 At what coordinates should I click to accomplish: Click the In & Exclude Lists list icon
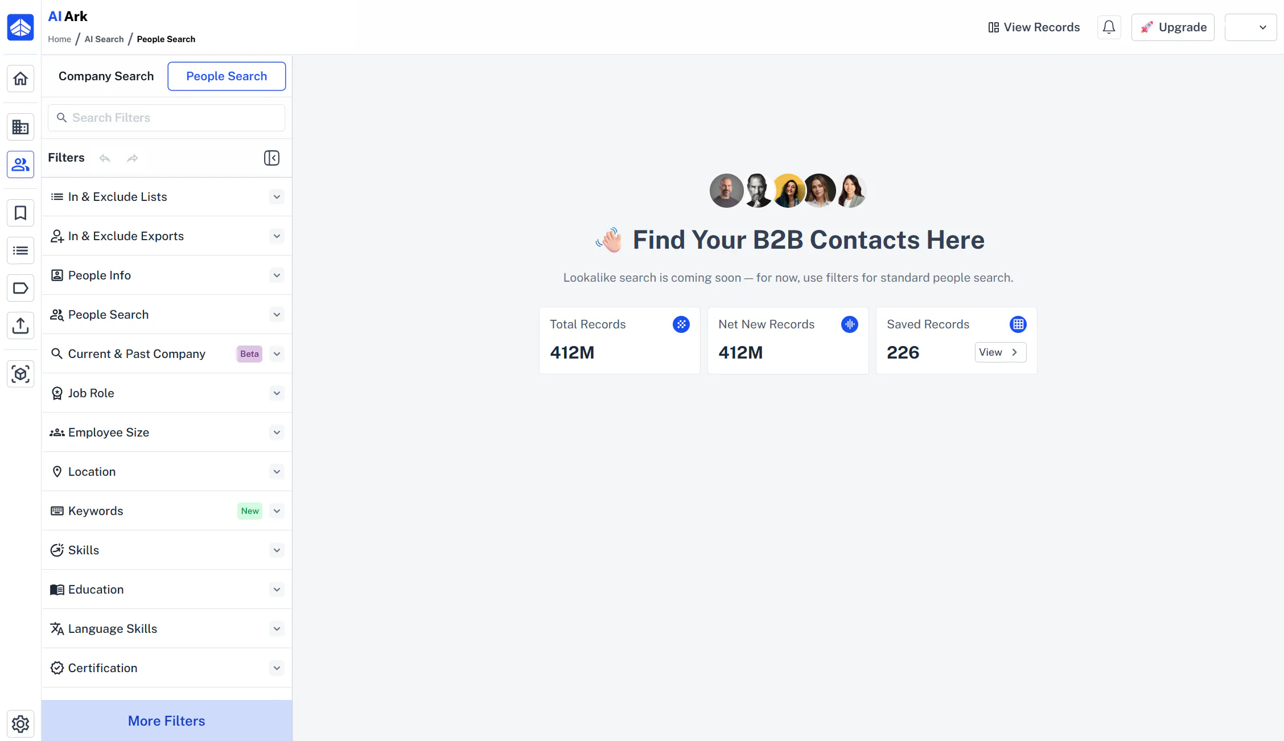pyautogui.click(x=57, y=197)
